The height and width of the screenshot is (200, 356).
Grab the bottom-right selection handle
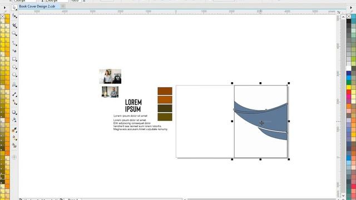(289, 159)
